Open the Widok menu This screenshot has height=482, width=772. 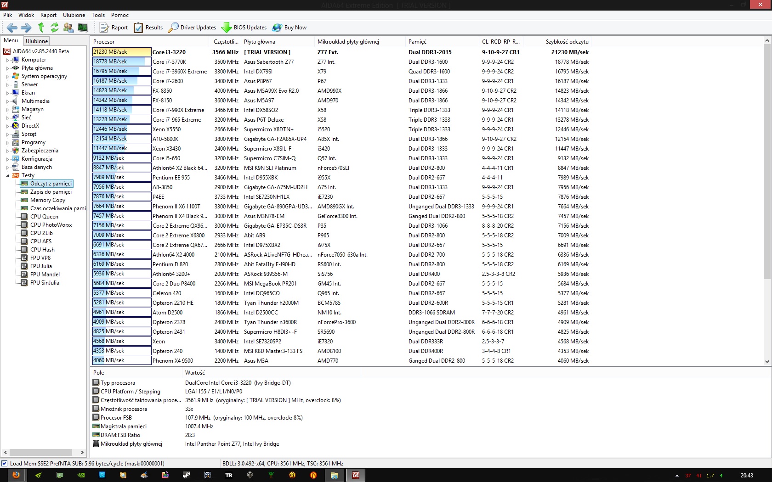[x=26, y=15]
